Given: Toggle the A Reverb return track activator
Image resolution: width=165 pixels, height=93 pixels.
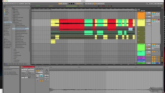Looking at the screenshot, I should (x=154, y=57).
